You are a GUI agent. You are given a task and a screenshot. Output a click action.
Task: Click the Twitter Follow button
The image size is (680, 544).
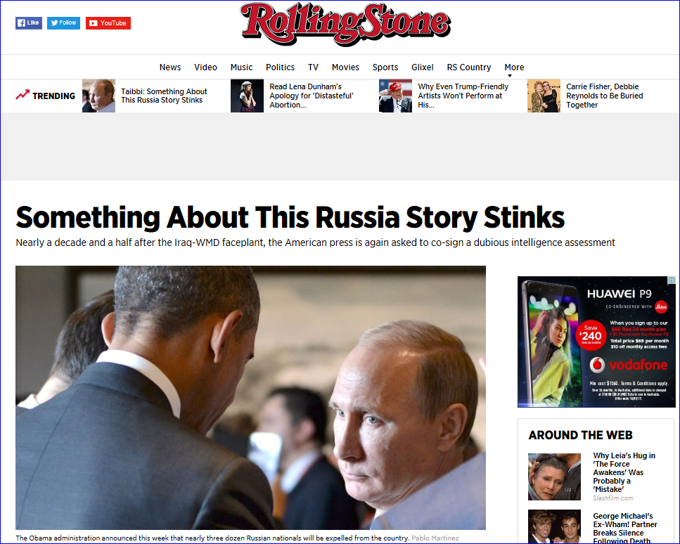63,23
